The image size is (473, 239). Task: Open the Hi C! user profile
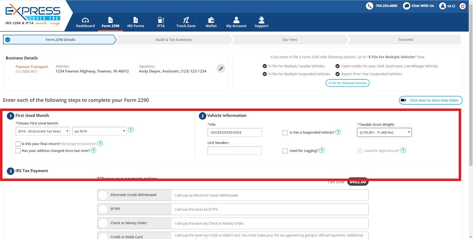447,6
